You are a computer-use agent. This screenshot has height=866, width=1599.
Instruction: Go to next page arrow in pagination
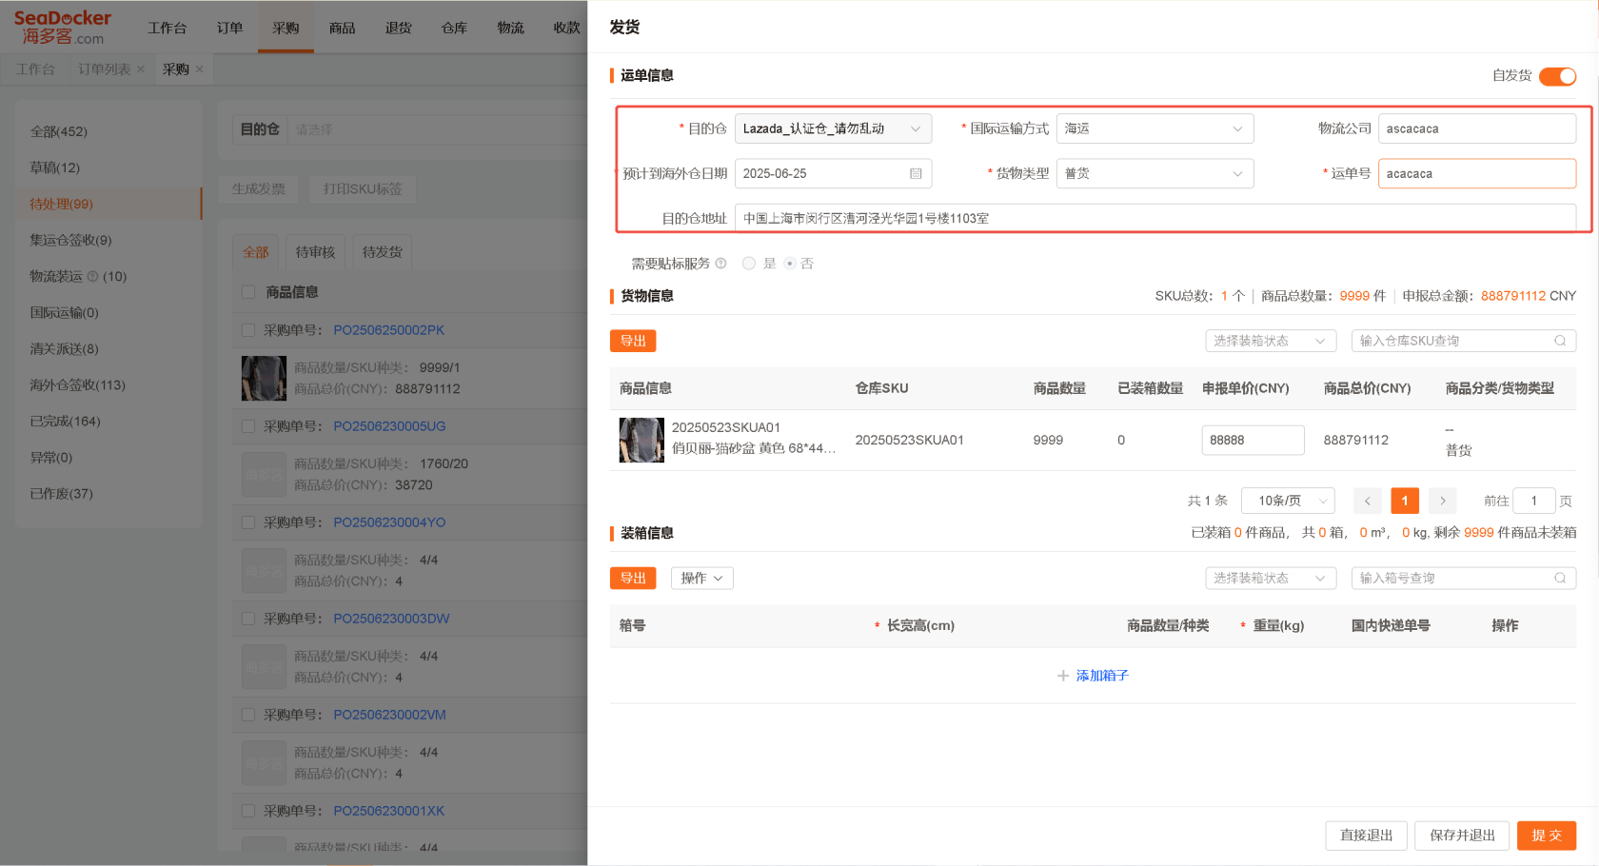pos(1443,501)
